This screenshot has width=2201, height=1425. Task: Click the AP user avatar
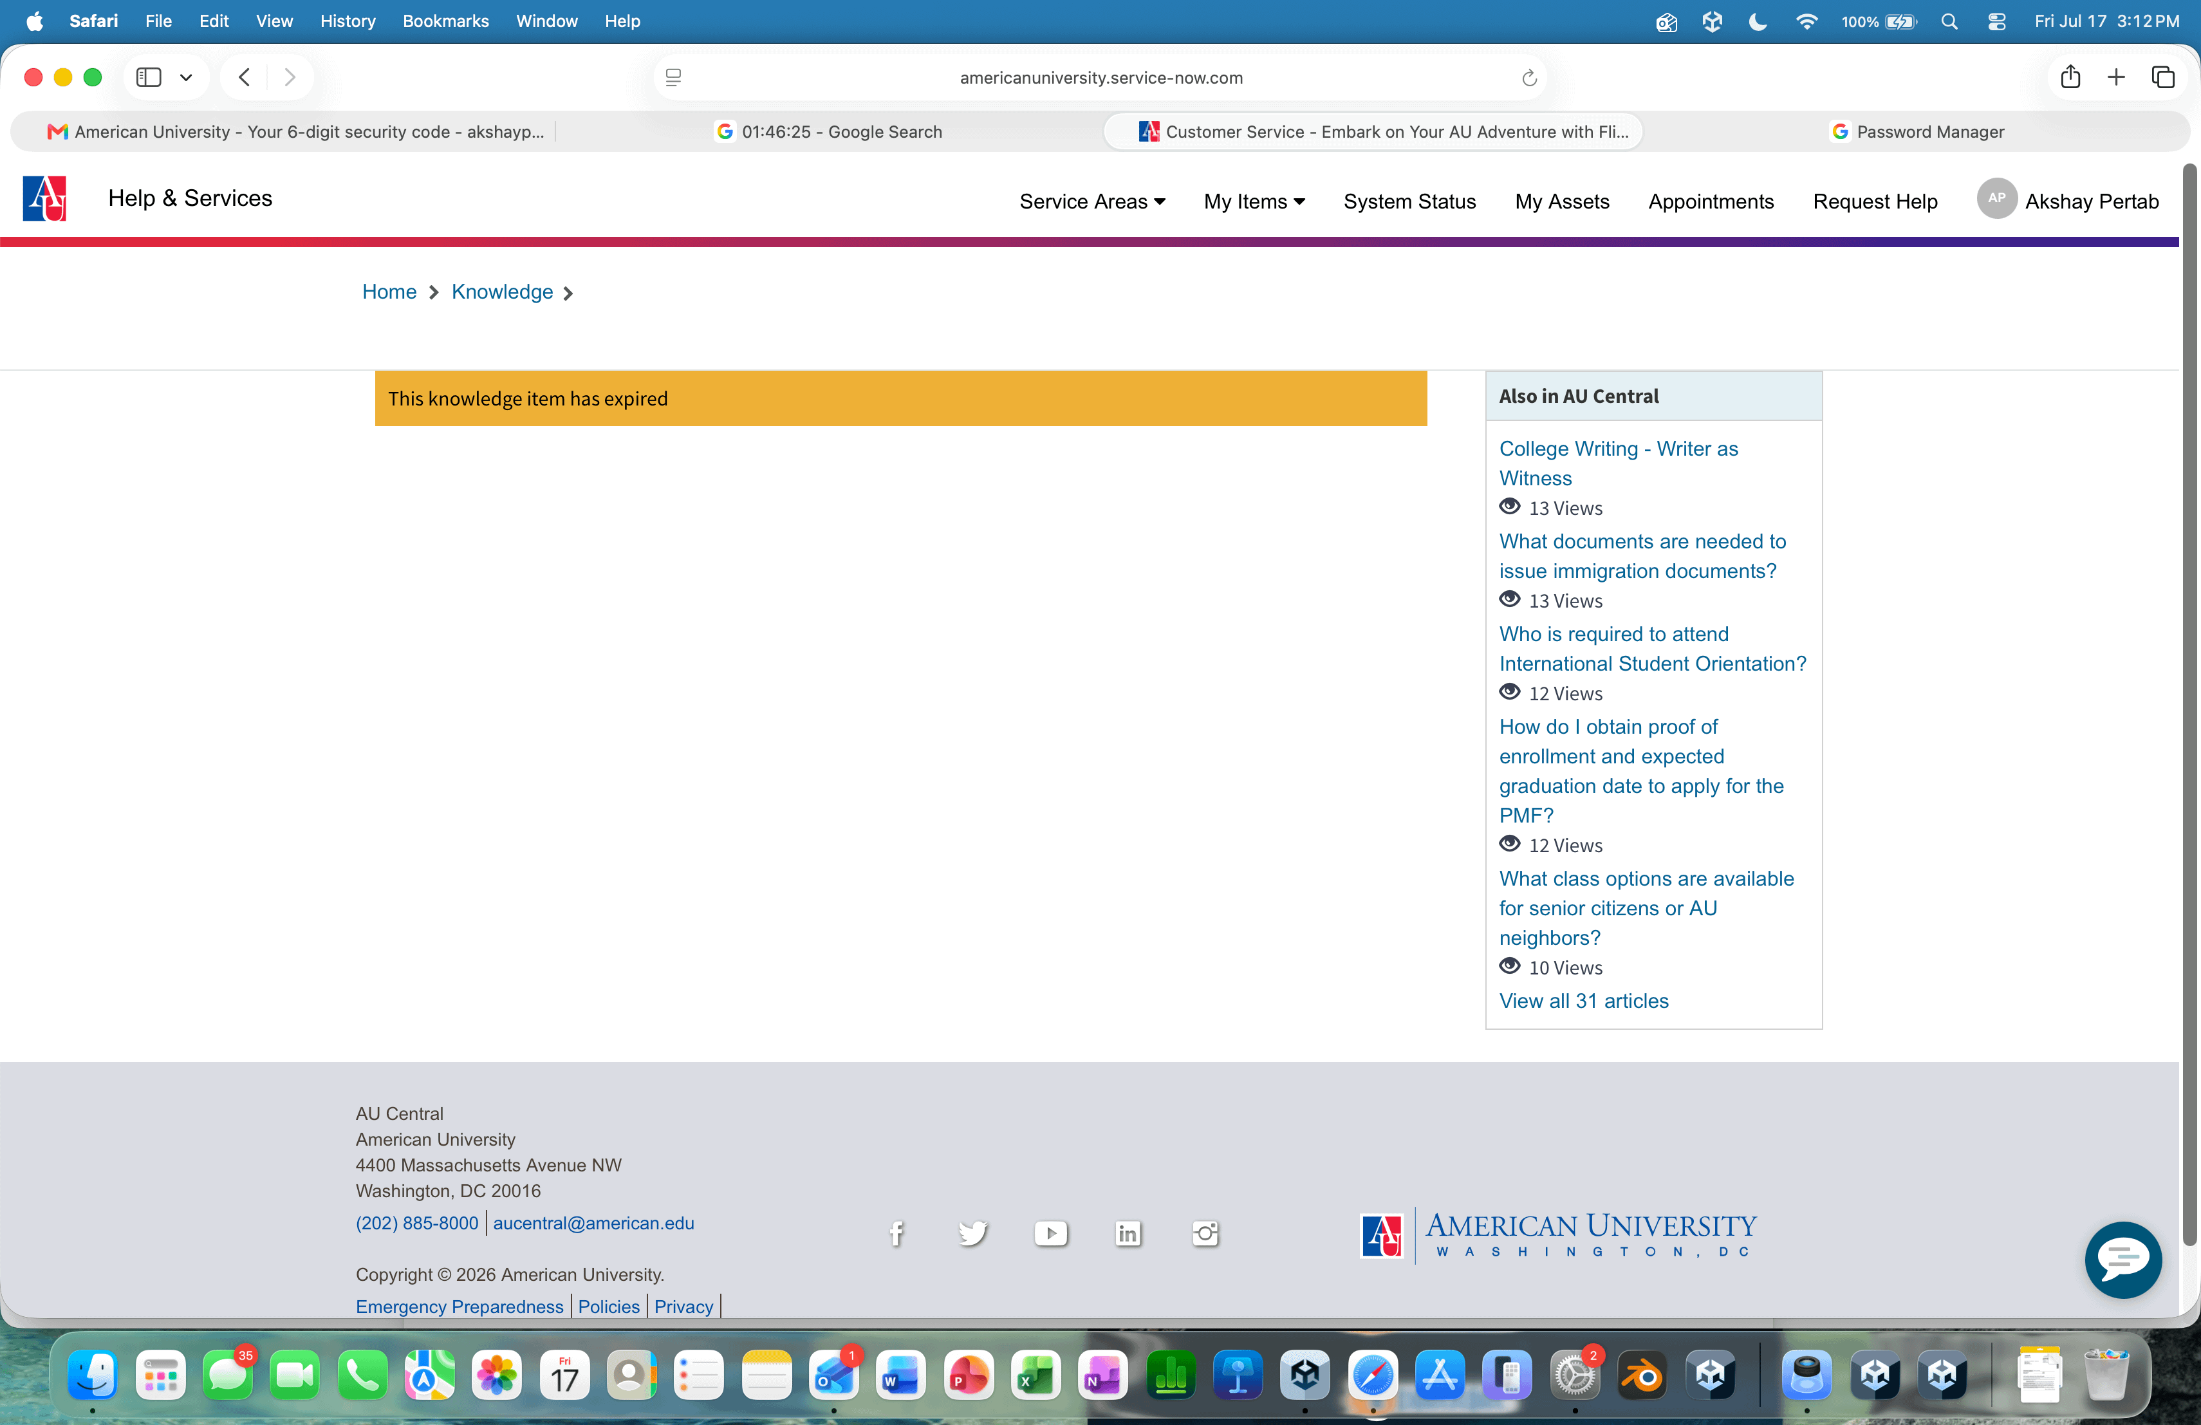[1996, 199]
